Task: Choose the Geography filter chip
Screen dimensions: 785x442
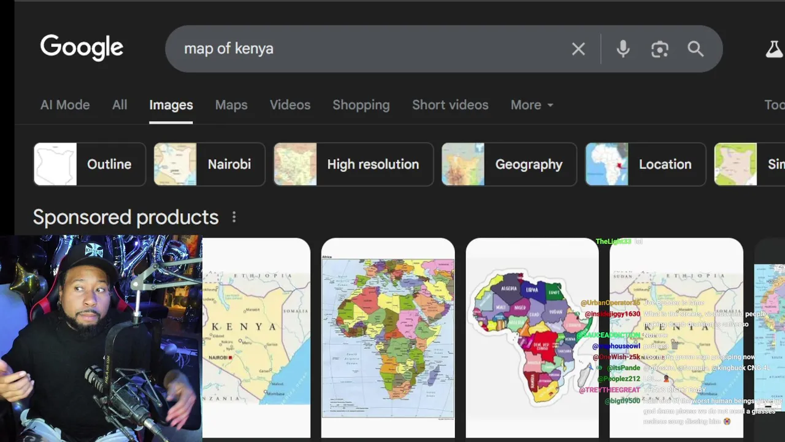Action: pos(509,165)
